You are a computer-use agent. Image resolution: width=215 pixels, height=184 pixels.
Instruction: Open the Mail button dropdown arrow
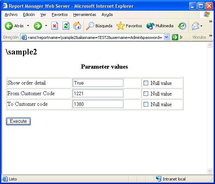pos(201,26)
